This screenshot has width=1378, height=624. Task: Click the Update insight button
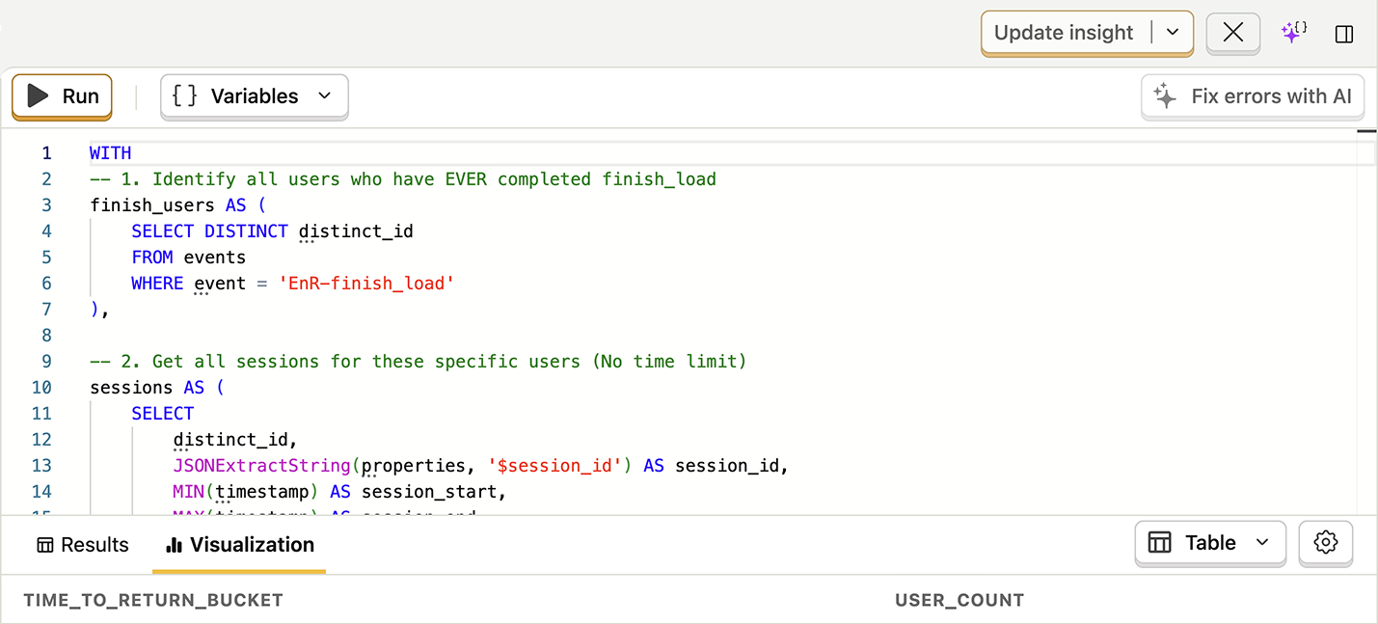coord(1064,33)
